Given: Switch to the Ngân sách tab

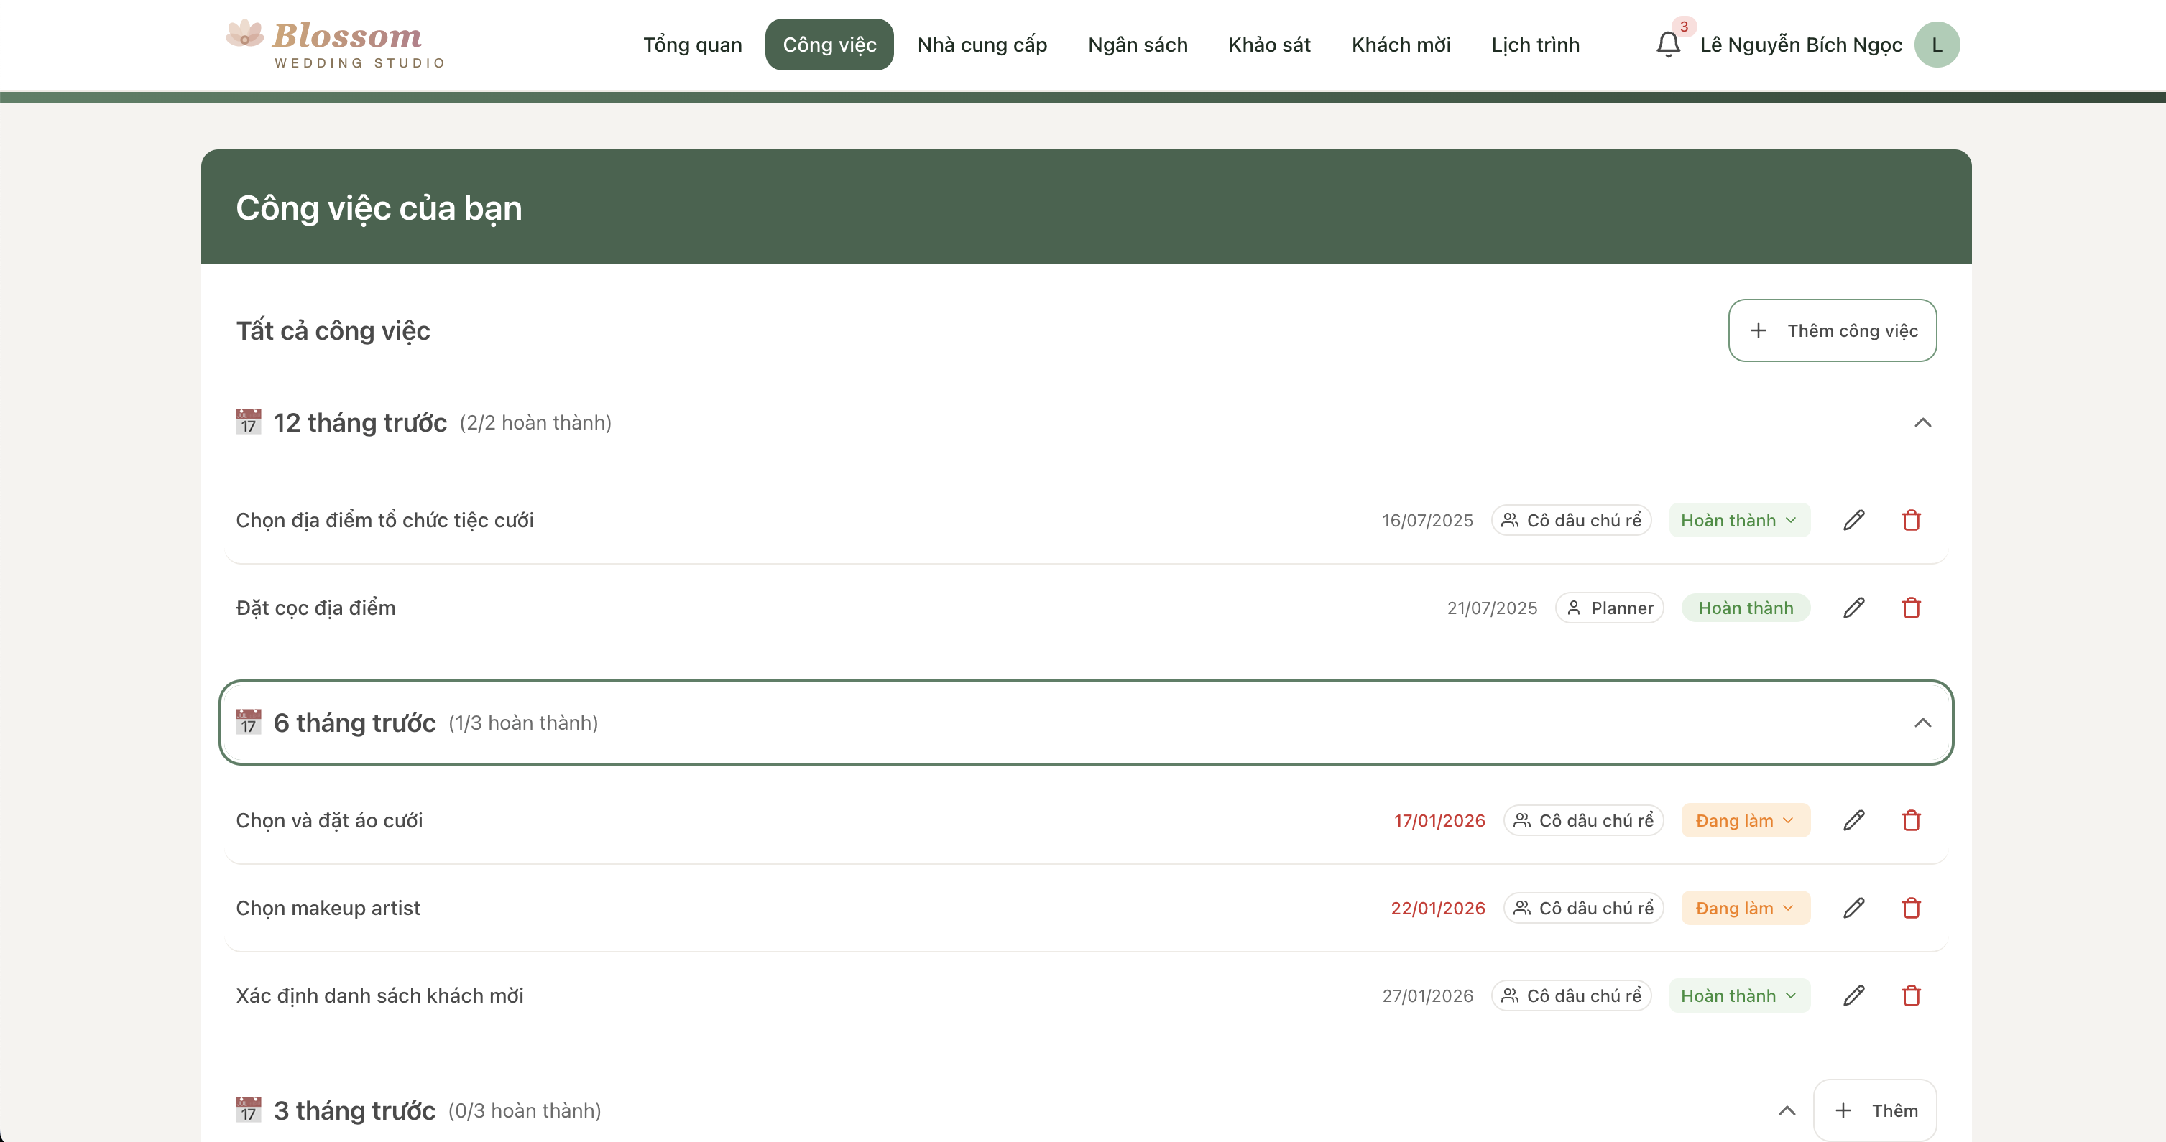Looking at the screenshot, I should click(x=1137, y=45).
